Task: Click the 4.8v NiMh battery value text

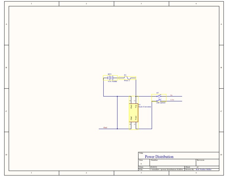Action: [113, 81]
